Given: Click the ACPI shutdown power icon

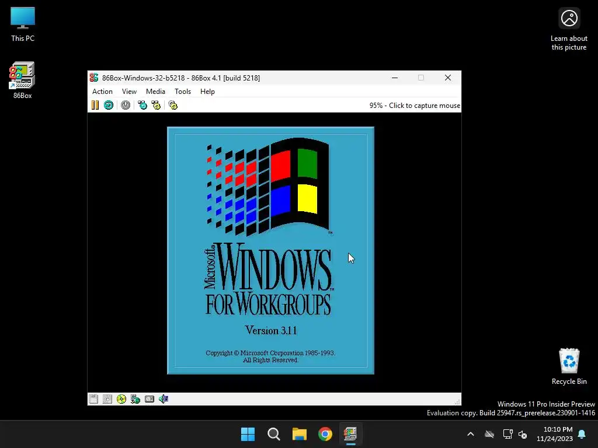Looking at the screenshot, I should pyautogui.click(x=126, y=105).
